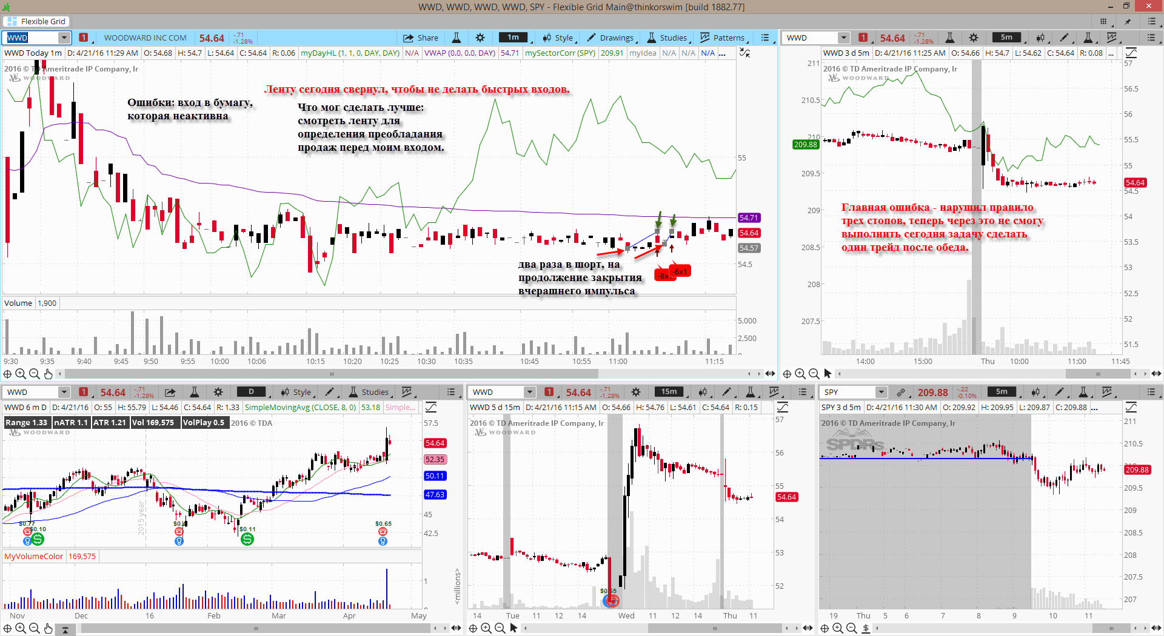Open list menu icon in the 15m WWD chart
The width and height of the screenshot is (1164, 636).
tap(803, 392)
